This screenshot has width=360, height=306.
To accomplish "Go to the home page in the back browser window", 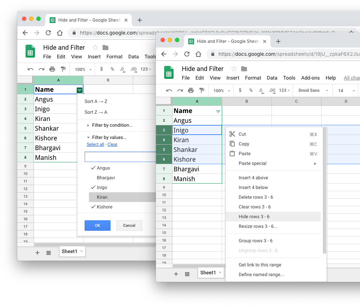I will 60,33.
